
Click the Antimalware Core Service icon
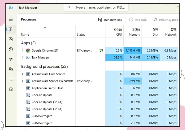click(28, 74)
